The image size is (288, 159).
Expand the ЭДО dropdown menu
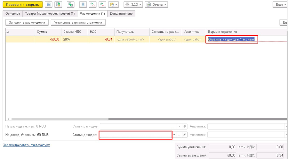click(133, 5)
